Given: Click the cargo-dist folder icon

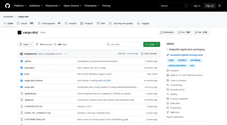Looking at the screenshot, I should point(22,87).
